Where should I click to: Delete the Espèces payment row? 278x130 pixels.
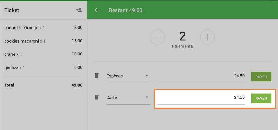point(97,76)
